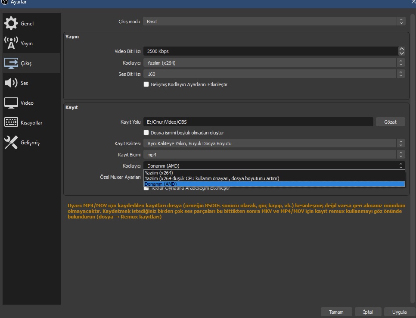
Task: Open the Ses Bit Hızı dropdown
Action: (x=274, y=74)
